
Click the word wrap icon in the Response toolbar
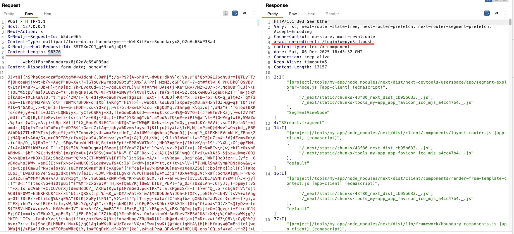(x=487, y=13)
